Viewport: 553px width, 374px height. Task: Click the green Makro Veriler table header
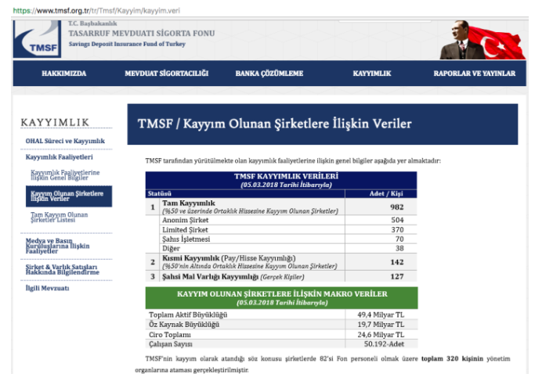[281, 297]
